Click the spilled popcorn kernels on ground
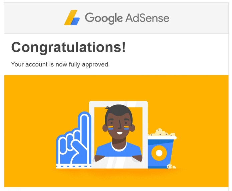The width and height of the screenshot is (232, 191). [x=171, y=165]
